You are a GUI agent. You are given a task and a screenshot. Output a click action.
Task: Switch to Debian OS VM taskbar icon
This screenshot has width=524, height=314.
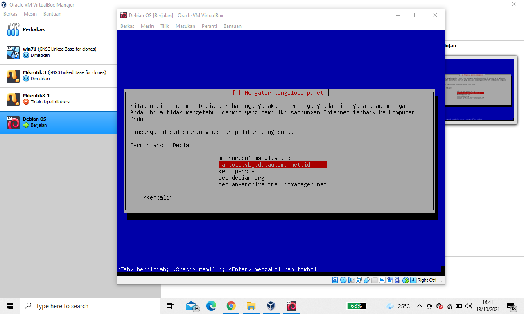pos(291,306)
